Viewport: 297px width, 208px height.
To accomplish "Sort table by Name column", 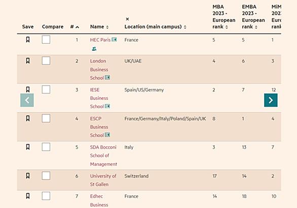I will click(x=107, y=27).
